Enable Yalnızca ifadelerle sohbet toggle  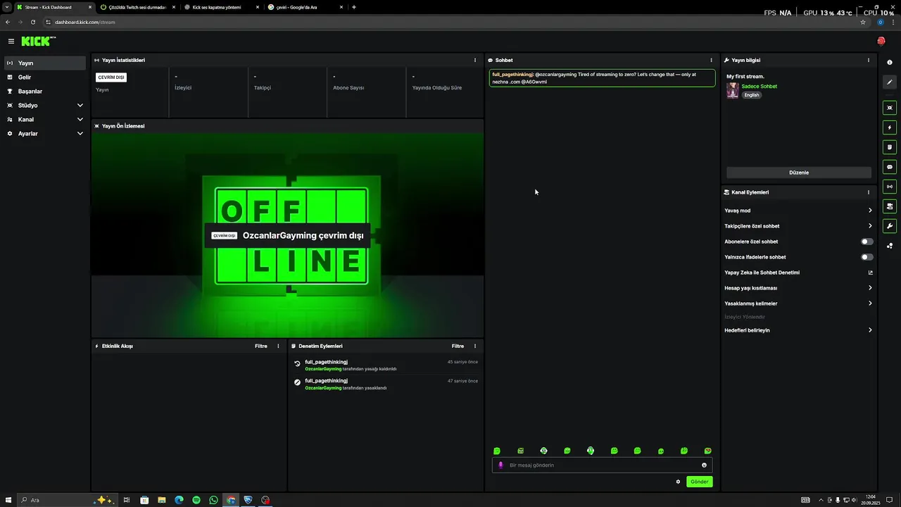[867, 257]
